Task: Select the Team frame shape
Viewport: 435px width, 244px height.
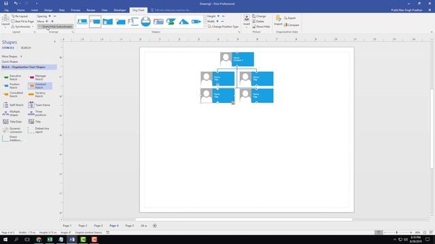Action: [x=39, y=105]
